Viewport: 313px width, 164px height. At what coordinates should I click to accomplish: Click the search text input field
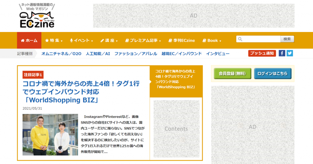pyautogui.click(x=258, y=39)
